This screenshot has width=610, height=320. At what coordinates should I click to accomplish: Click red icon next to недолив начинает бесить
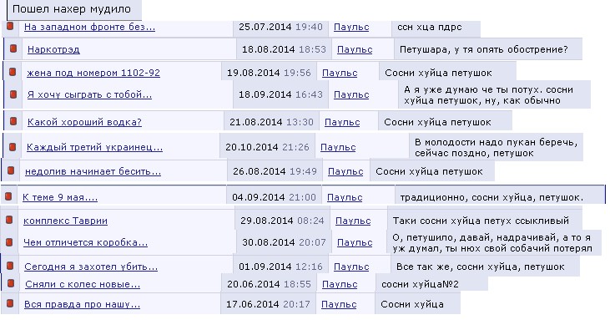[11, 170]
